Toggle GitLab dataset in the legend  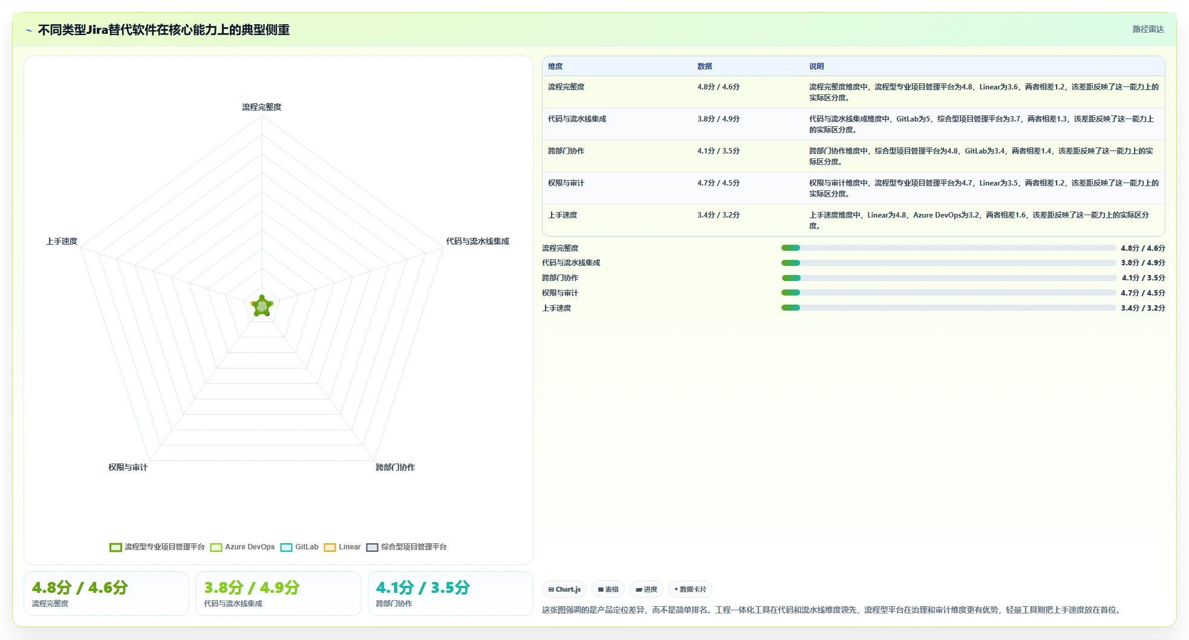coord(299,547)
